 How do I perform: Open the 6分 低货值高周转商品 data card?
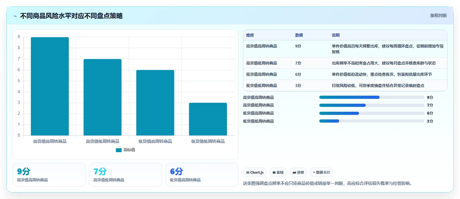click(x=202, y=175)
